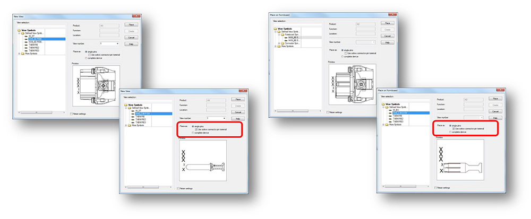Image resolution: width=531 pixels, height=219 pixels.
Task: Collapse Defined View Symbols node in top-left dialog
Action: coord(20,33)
